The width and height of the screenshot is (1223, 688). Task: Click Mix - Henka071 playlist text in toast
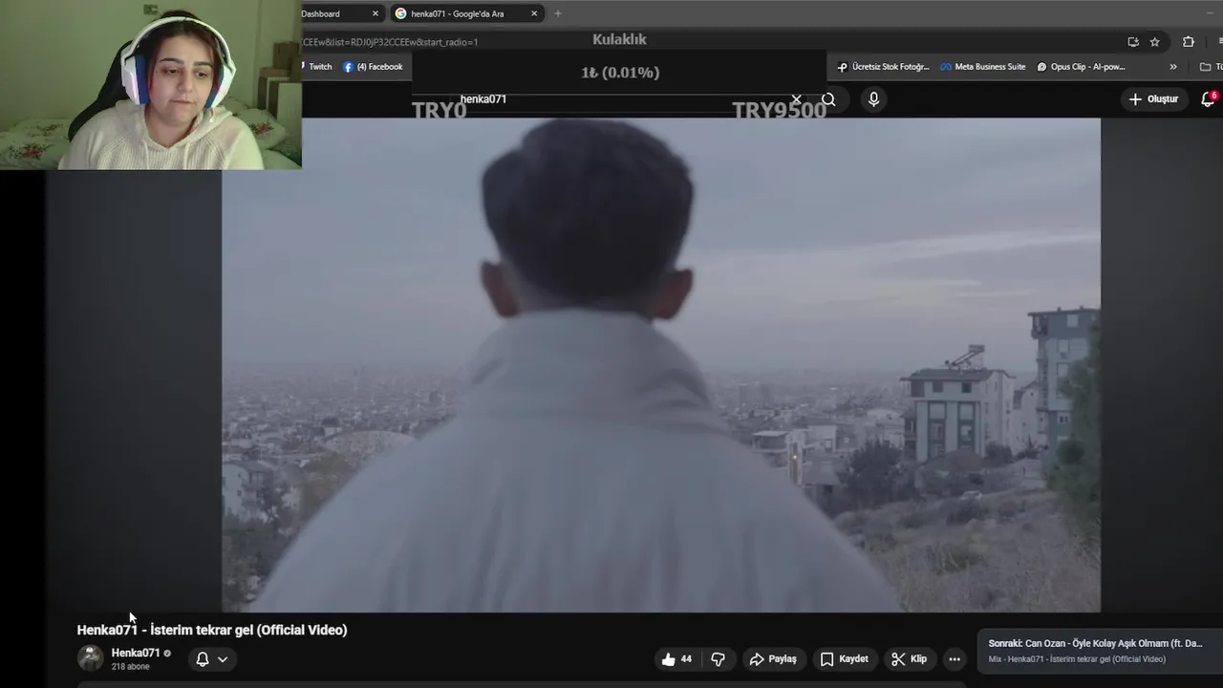pyautogui.click(x=1077, y=659)
